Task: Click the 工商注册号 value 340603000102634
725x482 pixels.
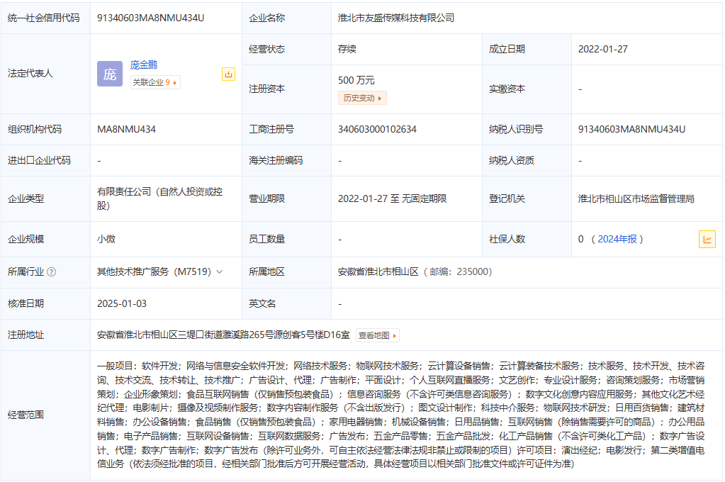Action: coord(377,129)
